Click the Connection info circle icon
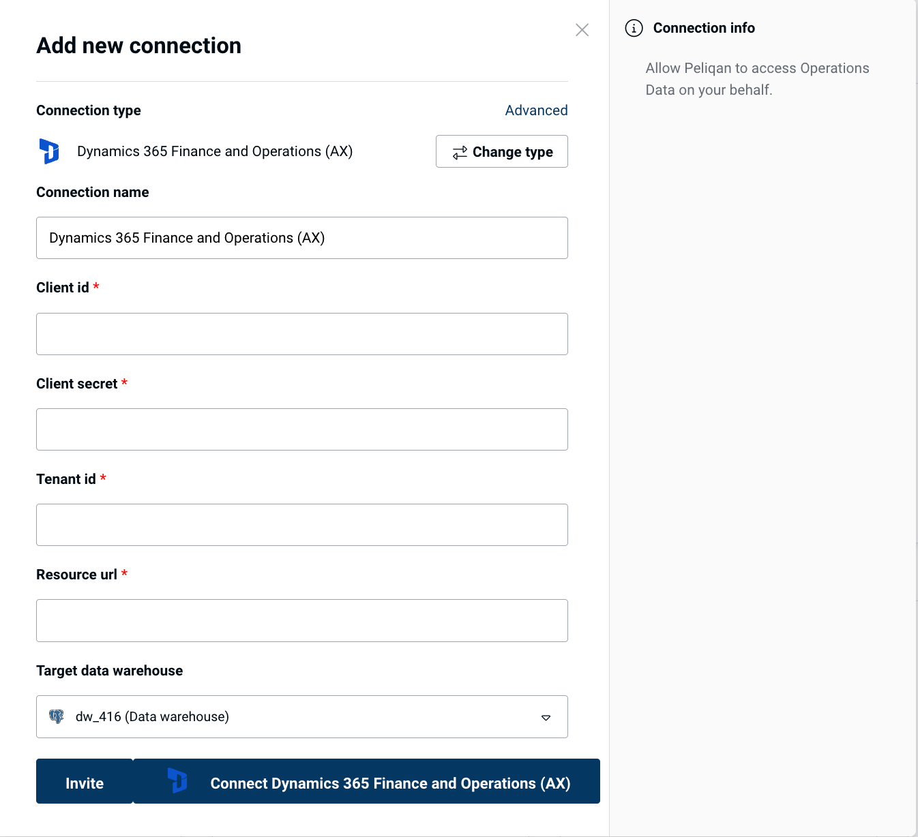This screenshot has height=837, width=918. click(634, 28)
